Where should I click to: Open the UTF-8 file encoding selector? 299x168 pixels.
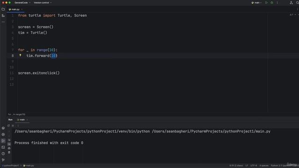click(x=254, y=166)
